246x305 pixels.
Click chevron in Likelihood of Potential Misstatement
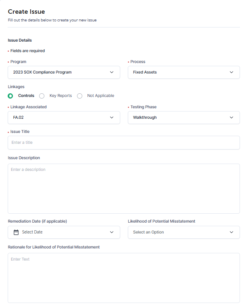[x=231, y=232]
